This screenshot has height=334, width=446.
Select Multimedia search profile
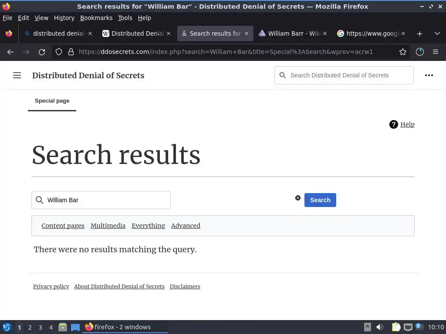(108, 226)
